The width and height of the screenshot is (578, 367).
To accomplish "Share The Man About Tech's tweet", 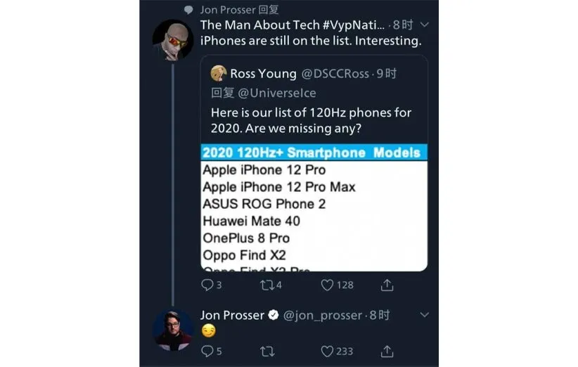I will click(x=387, y=285).
